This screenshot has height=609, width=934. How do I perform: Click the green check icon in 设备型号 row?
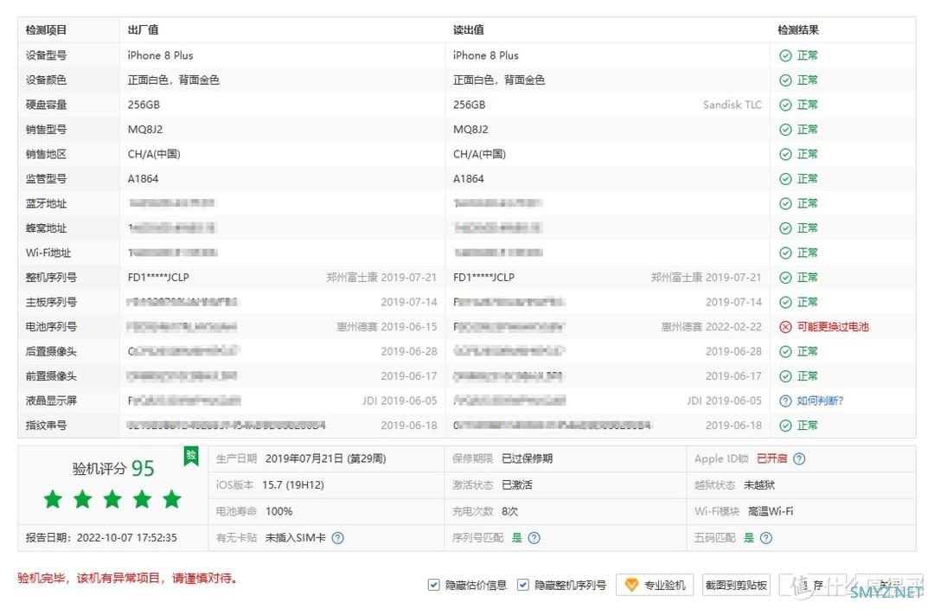[785, 55]
